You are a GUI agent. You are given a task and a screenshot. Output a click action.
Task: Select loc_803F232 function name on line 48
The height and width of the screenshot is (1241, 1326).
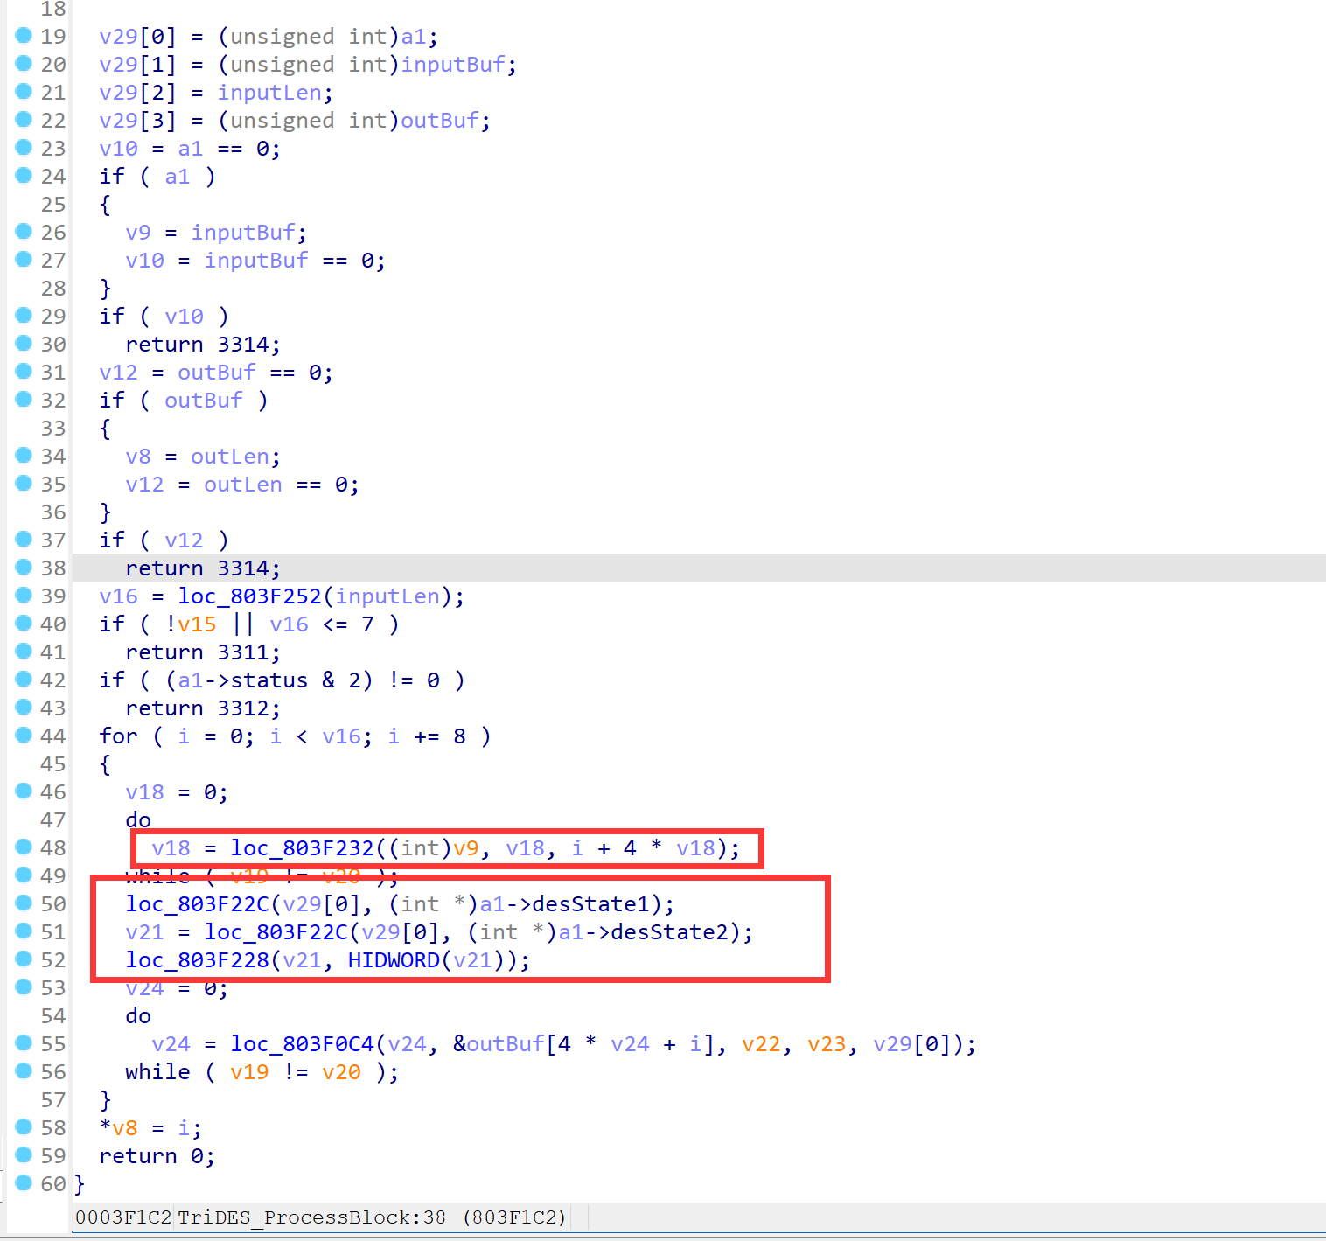pos(302,848)
